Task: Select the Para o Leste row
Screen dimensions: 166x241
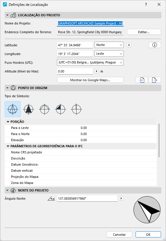Action: [x=81, y=128]
